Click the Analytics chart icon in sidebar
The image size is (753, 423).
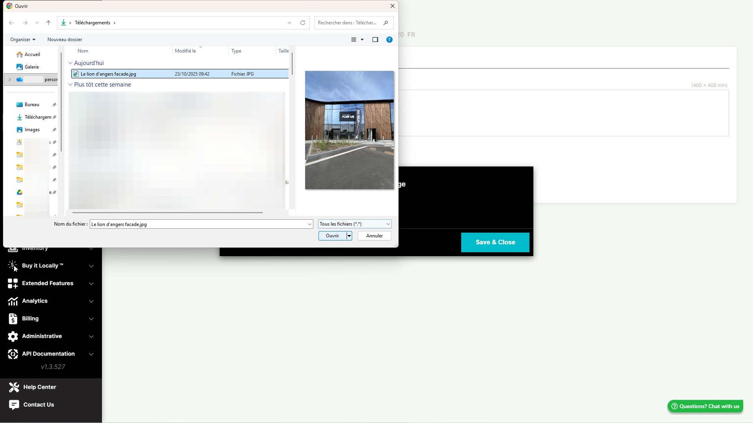[13, 301]
